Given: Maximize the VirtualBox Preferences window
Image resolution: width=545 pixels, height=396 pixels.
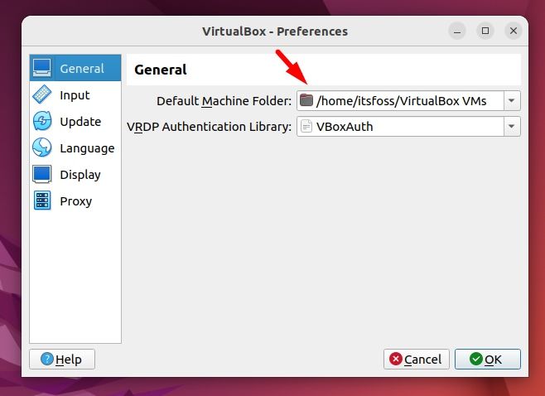Looking at the screenshot, I should 485,31.
